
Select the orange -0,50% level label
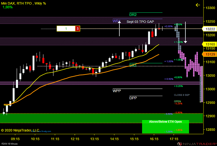178,113
